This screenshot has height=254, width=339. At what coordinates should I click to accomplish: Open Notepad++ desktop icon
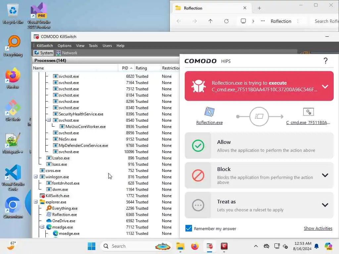click(x=13, y=143)
